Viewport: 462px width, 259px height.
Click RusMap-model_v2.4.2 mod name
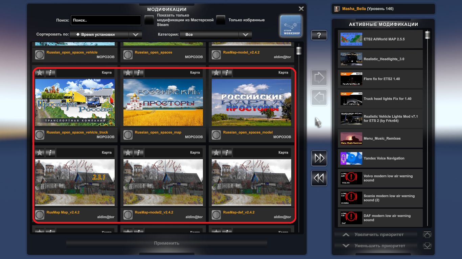coord(241,52)
